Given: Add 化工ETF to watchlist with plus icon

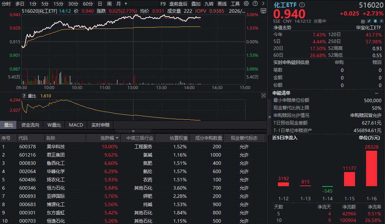Looking at the screenshot, I should [x=381, y=21].
